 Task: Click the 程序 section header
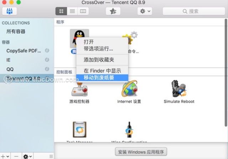(x=60, y=22)
